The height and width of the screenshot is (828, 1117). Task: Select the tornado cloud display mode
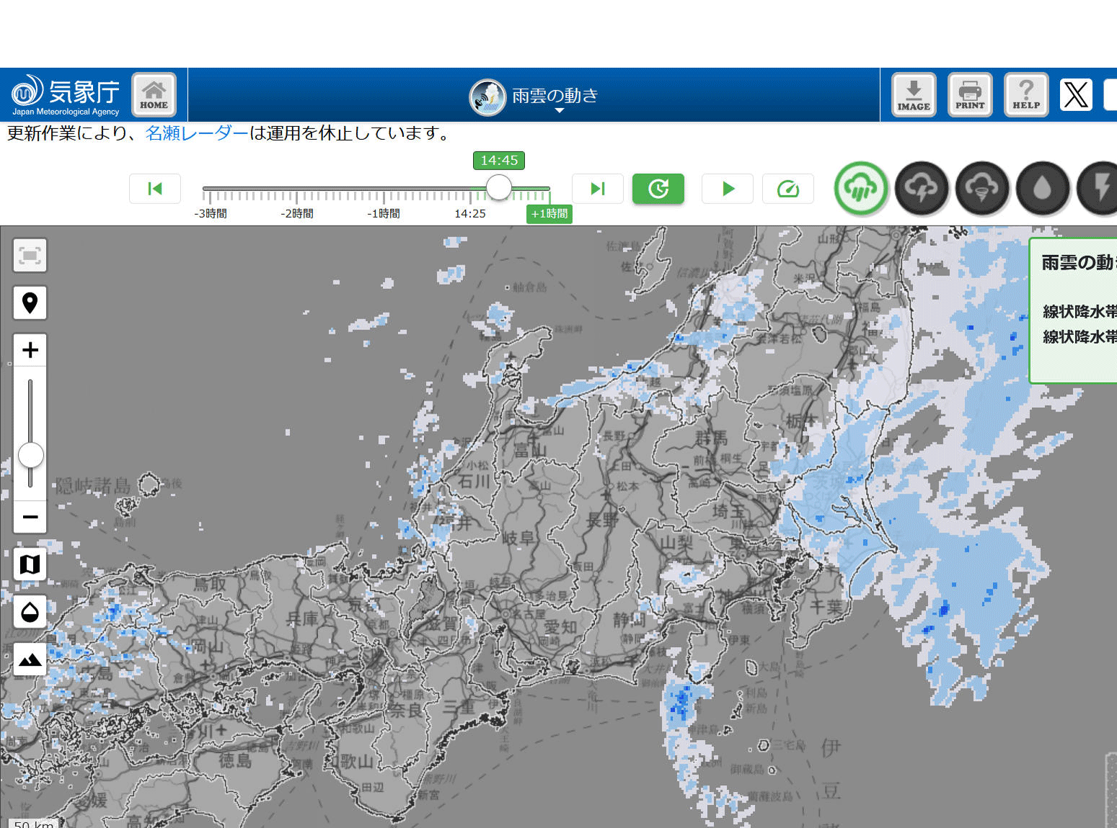click(x=981, y=189)
